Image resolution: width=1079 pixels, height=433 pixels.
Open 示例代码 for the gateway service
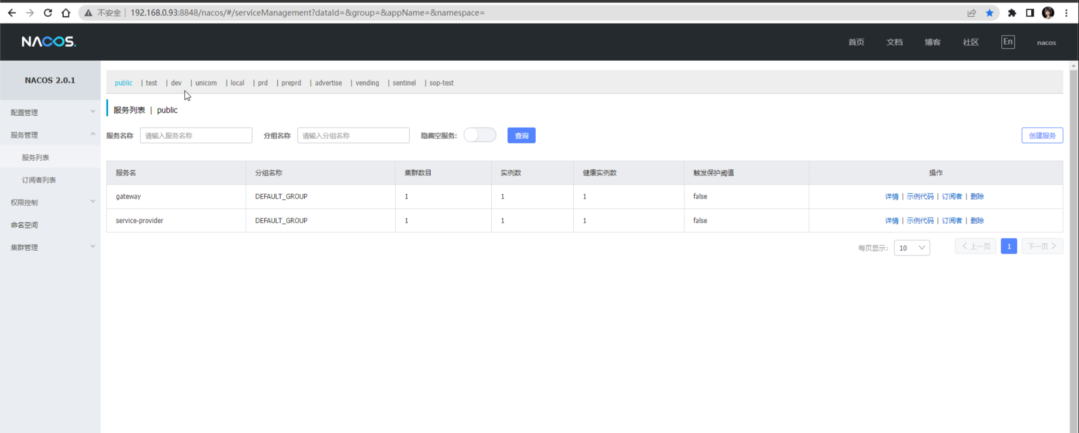point(920,196)
